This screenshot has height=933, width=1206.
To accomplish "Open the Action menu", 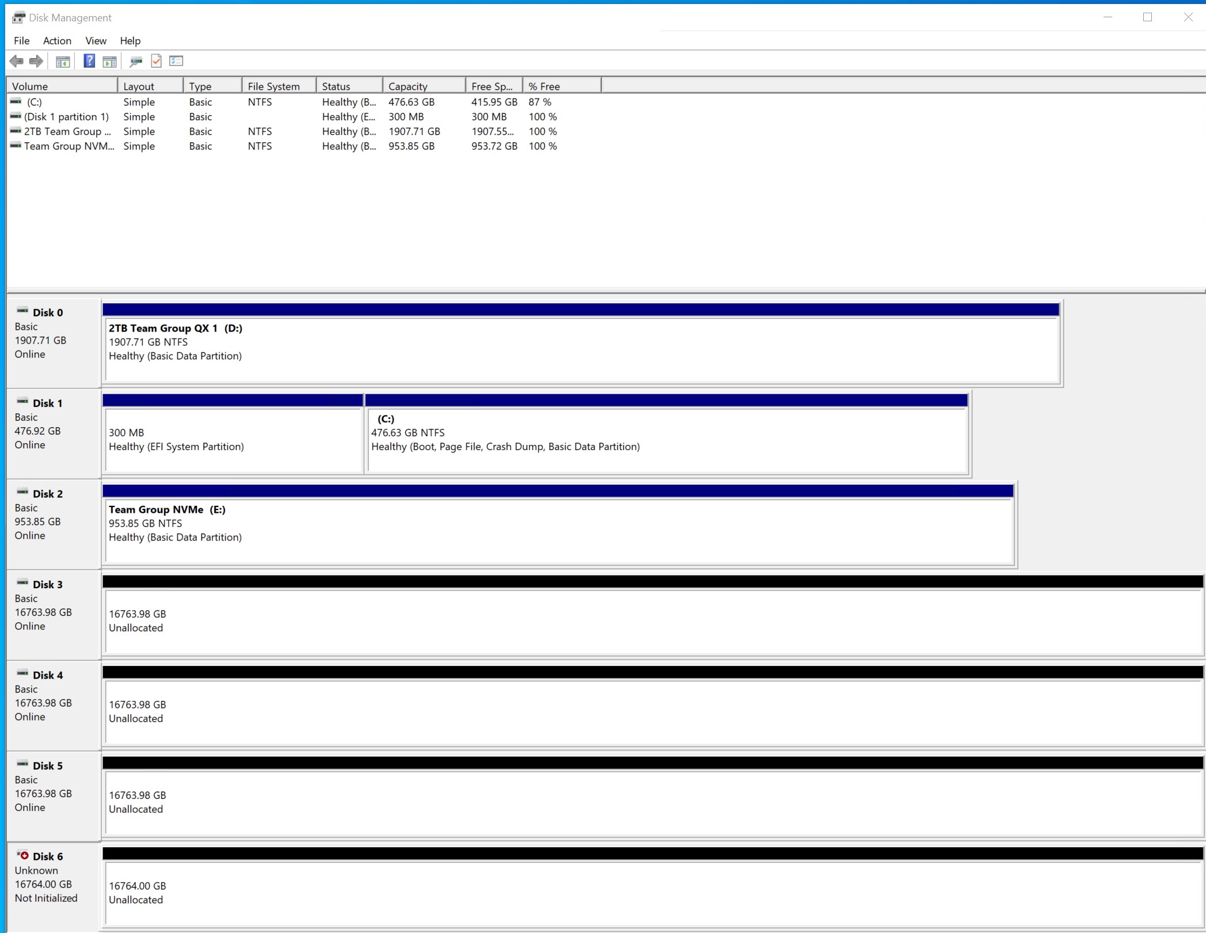I will click(57, 41).
